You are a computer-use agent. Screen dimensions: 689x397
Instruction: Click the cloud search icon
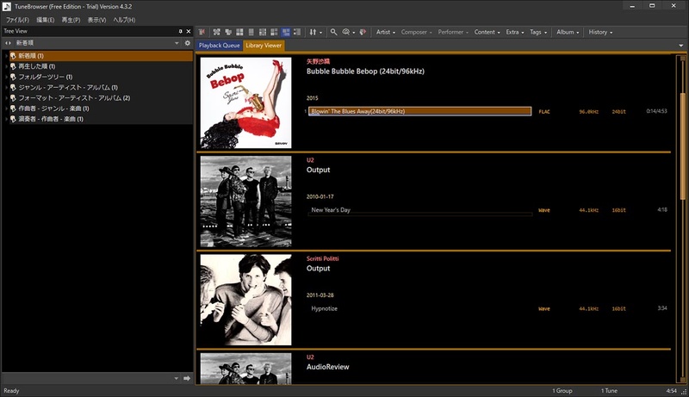coord(346,32)
